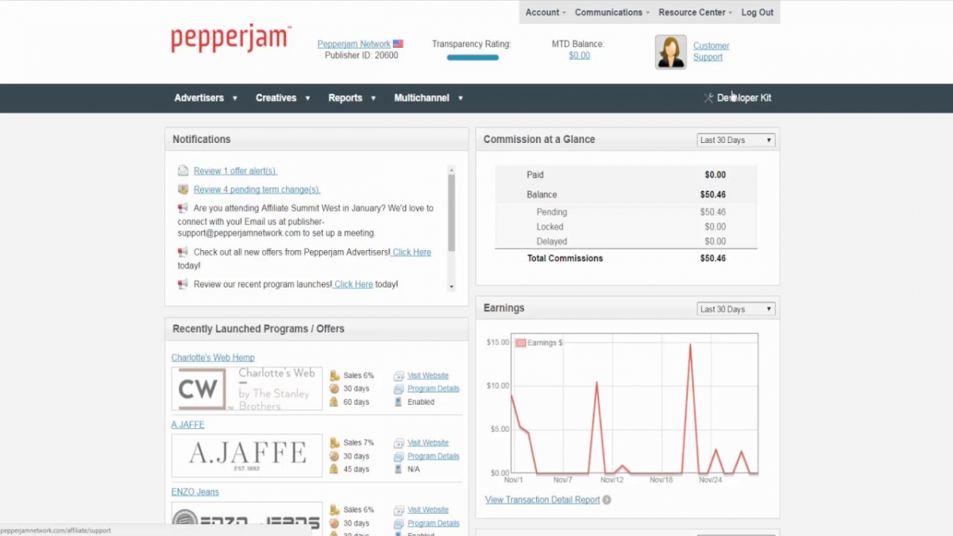Change the Earnings panel to another time period

[x=735, y=308]
